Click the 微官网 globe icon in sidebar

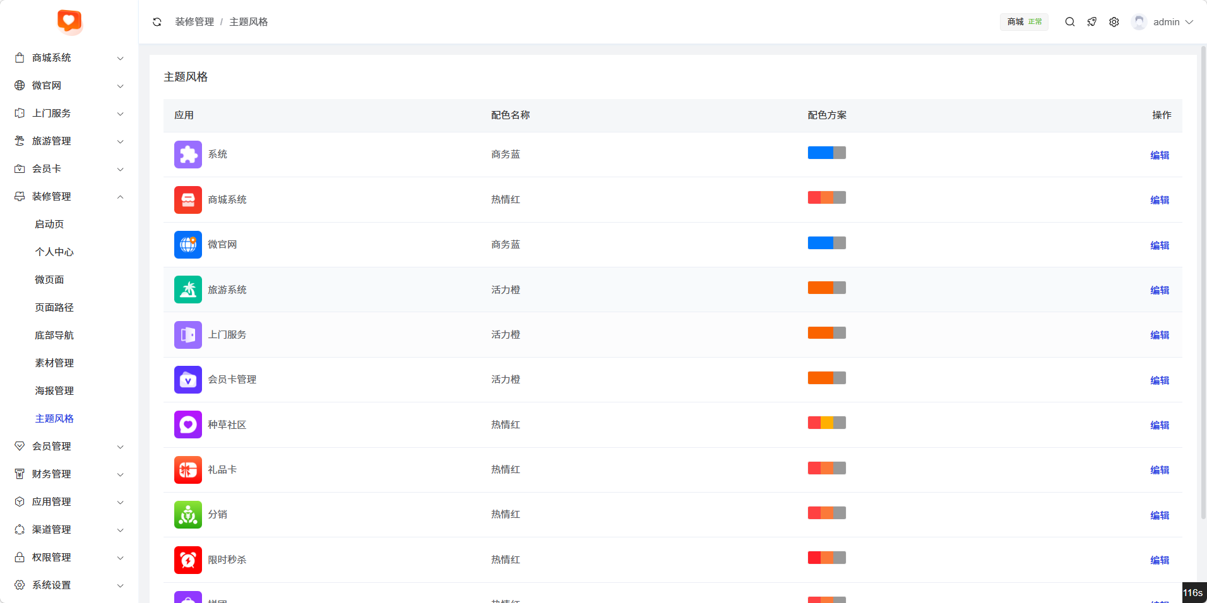[20, 85]
